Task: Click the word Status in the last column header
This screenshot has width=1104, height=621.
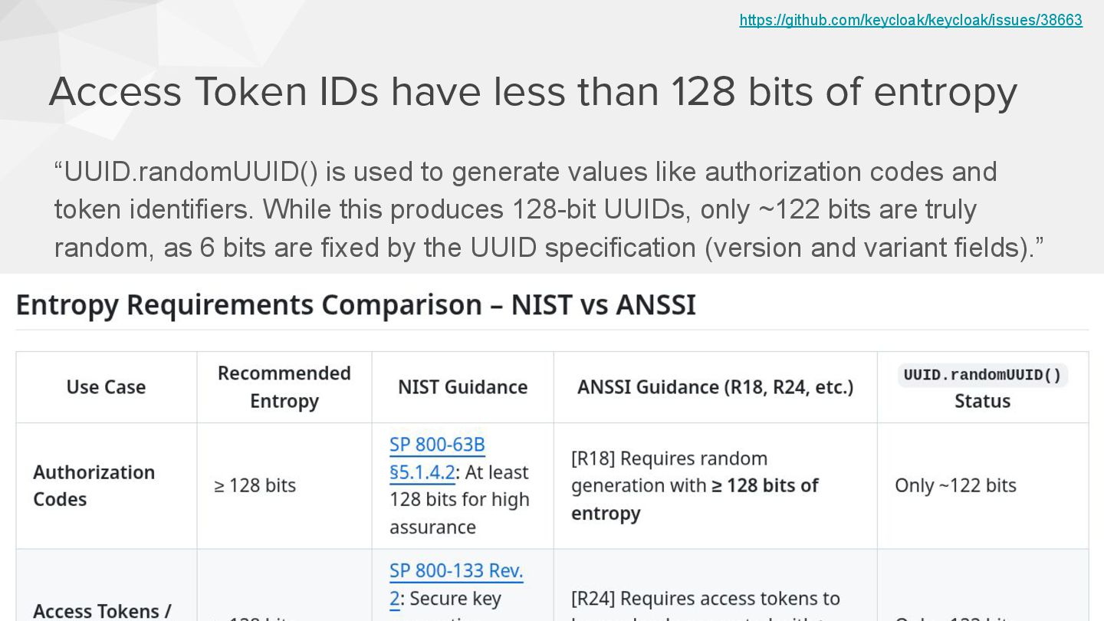Action: 982,401
